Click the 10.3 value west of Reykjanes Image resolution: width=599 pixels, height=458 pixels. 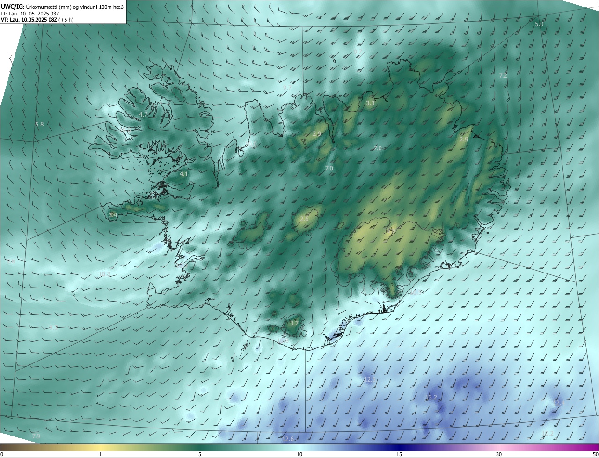105,274
